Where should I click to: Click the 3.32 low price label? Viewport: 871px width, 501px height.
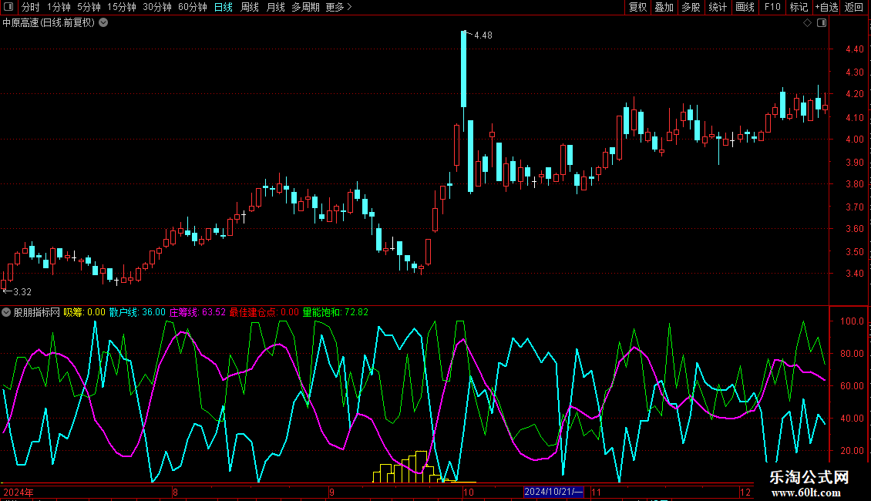click(x=22, y=292)
